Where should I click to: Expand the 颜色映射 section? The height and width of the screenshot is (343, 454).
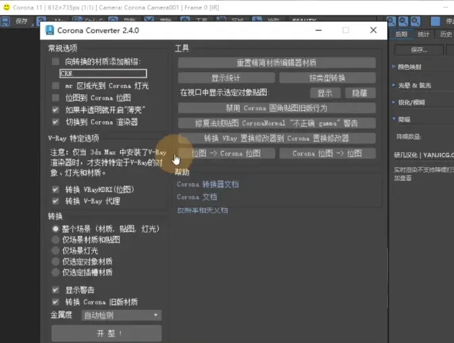[394, 67]
